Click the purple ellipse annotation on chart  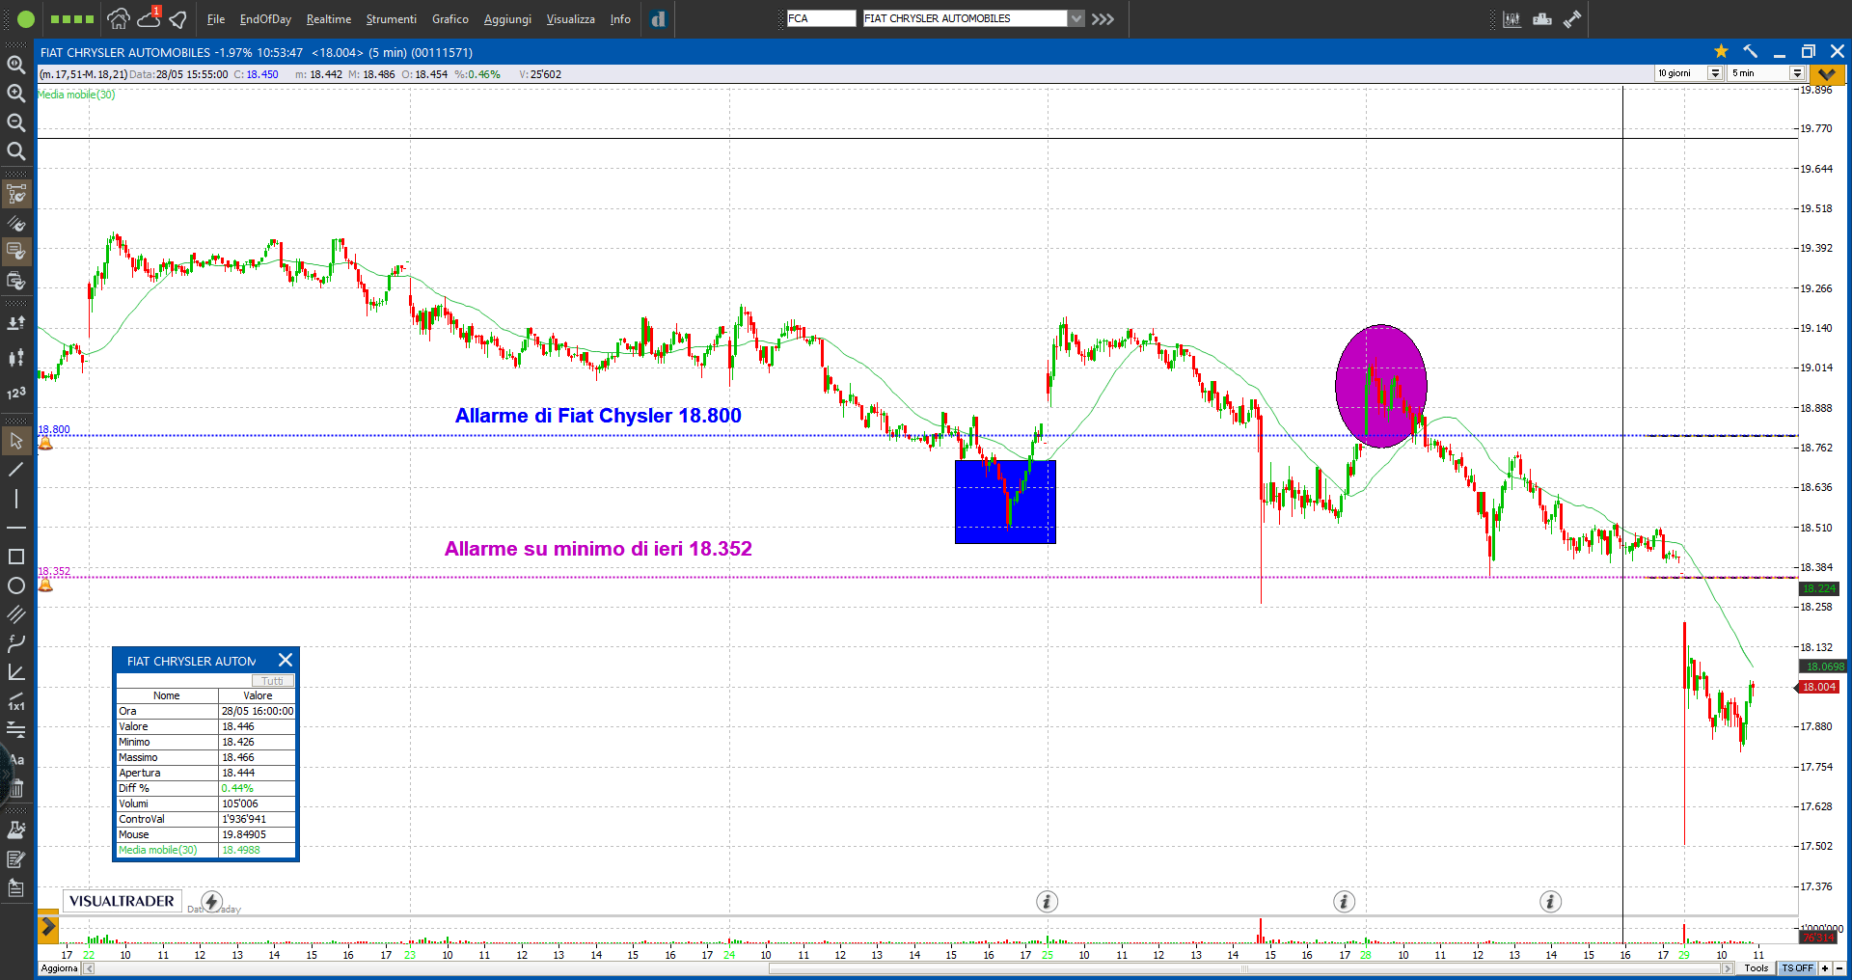[1381, 386]
